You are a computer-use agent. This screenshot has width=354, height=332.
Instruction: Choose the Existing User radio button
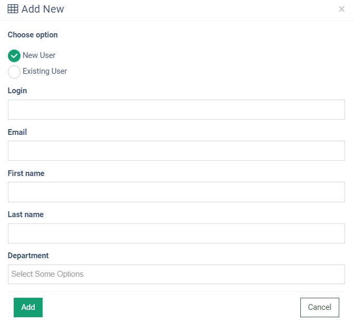pos(14,72)
